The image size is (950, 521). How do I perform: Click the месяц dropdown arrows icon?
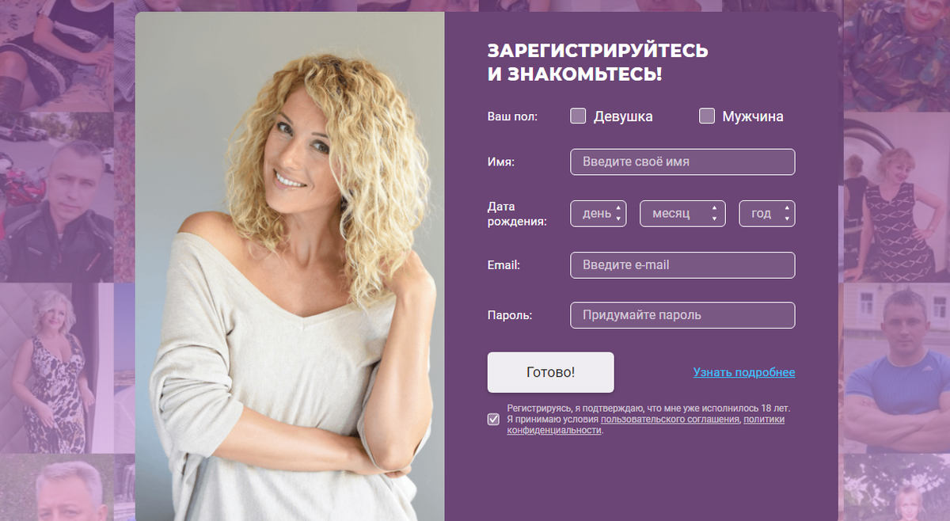(x=715, y=214)
